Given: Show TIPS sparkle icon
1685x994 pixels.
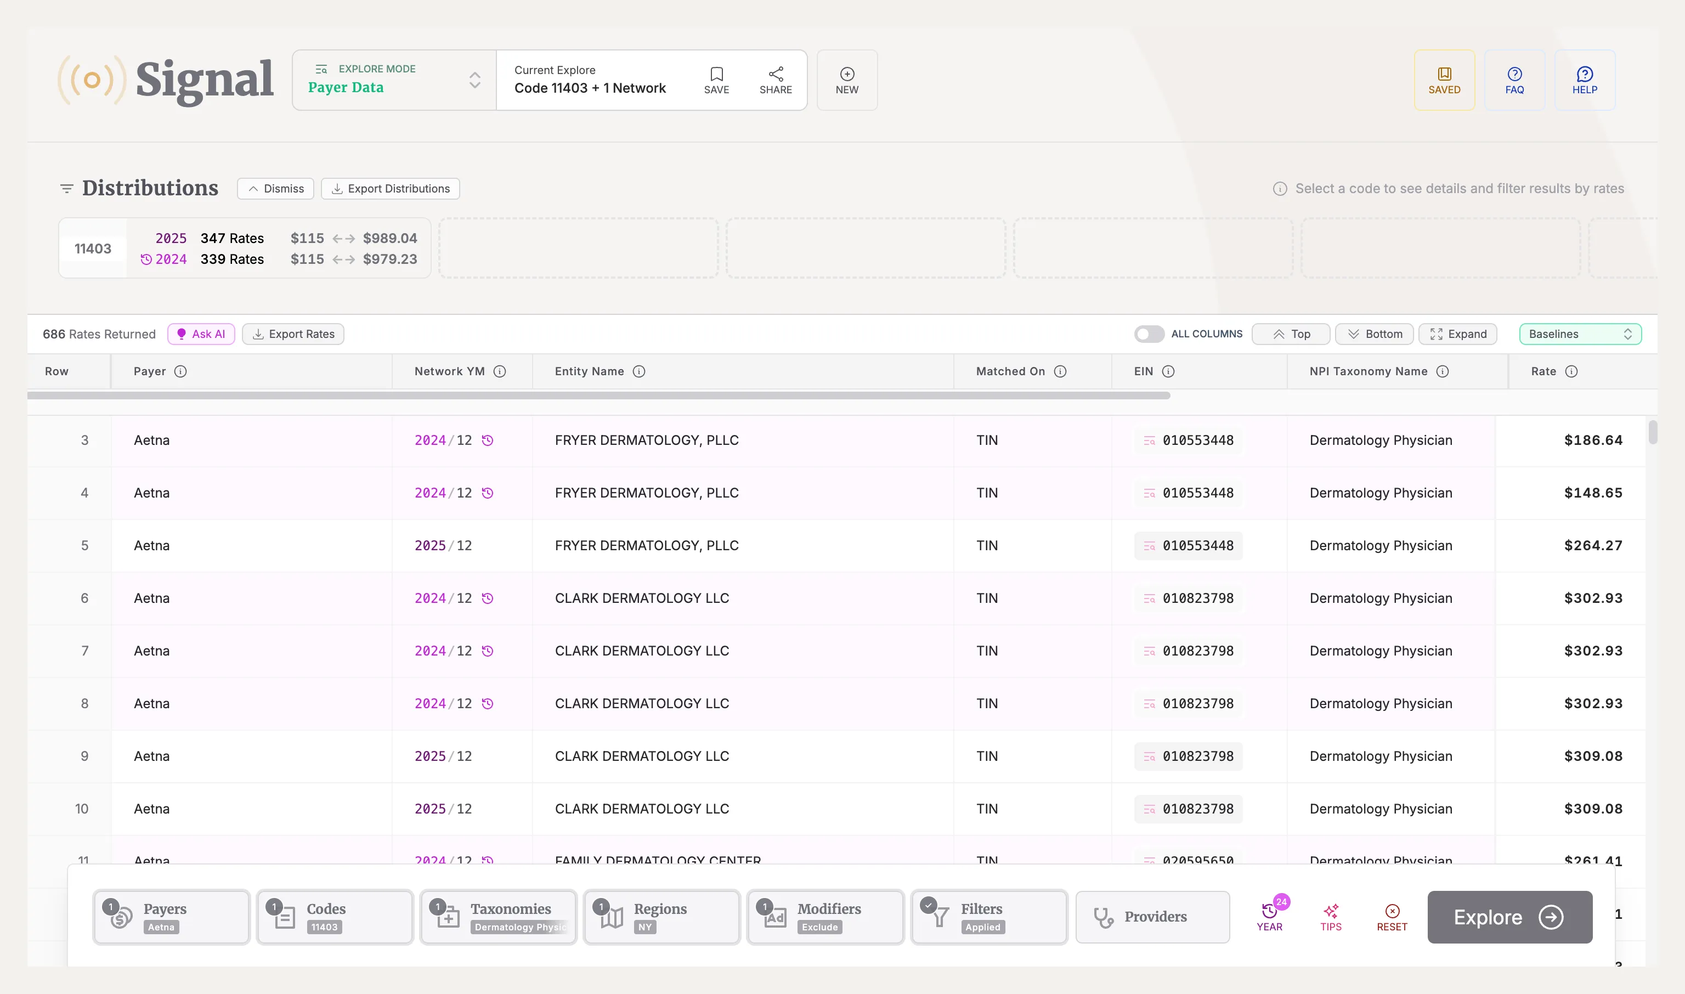Looking at the screenshot, I should click(x=1330, y=911).
